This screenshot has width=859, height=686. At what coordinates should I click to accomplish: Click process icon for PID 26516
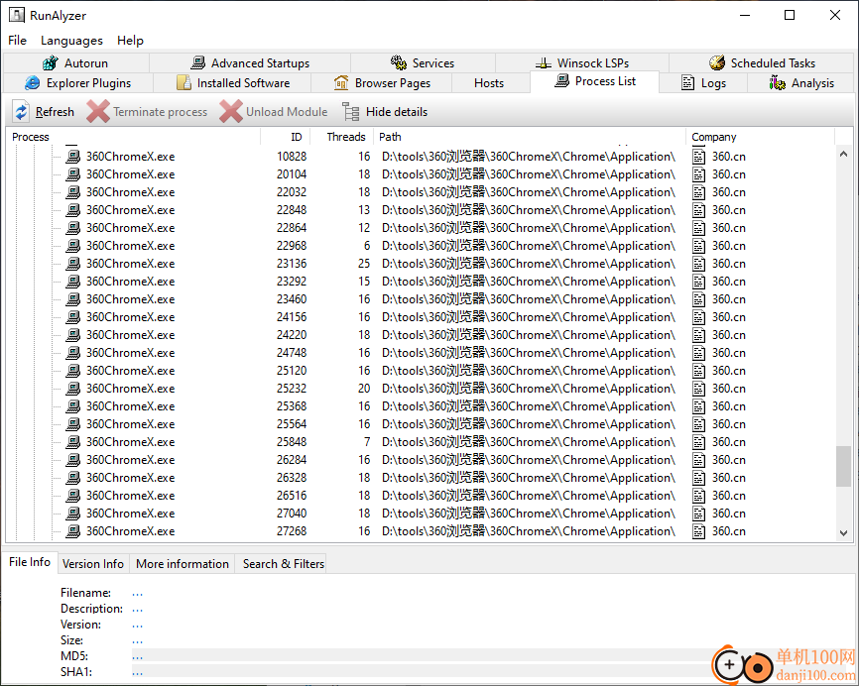click(72, 496)
